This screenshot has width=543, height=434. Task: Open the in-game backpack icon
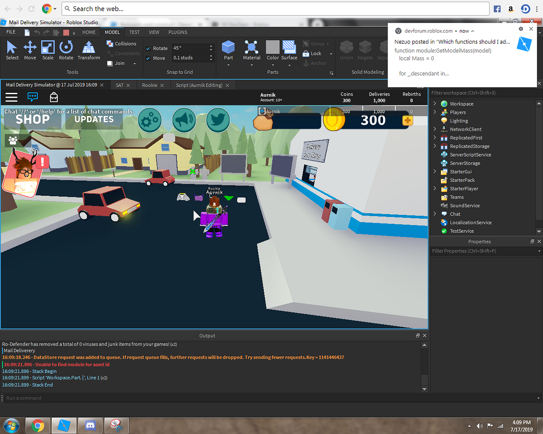coord(54,97)
